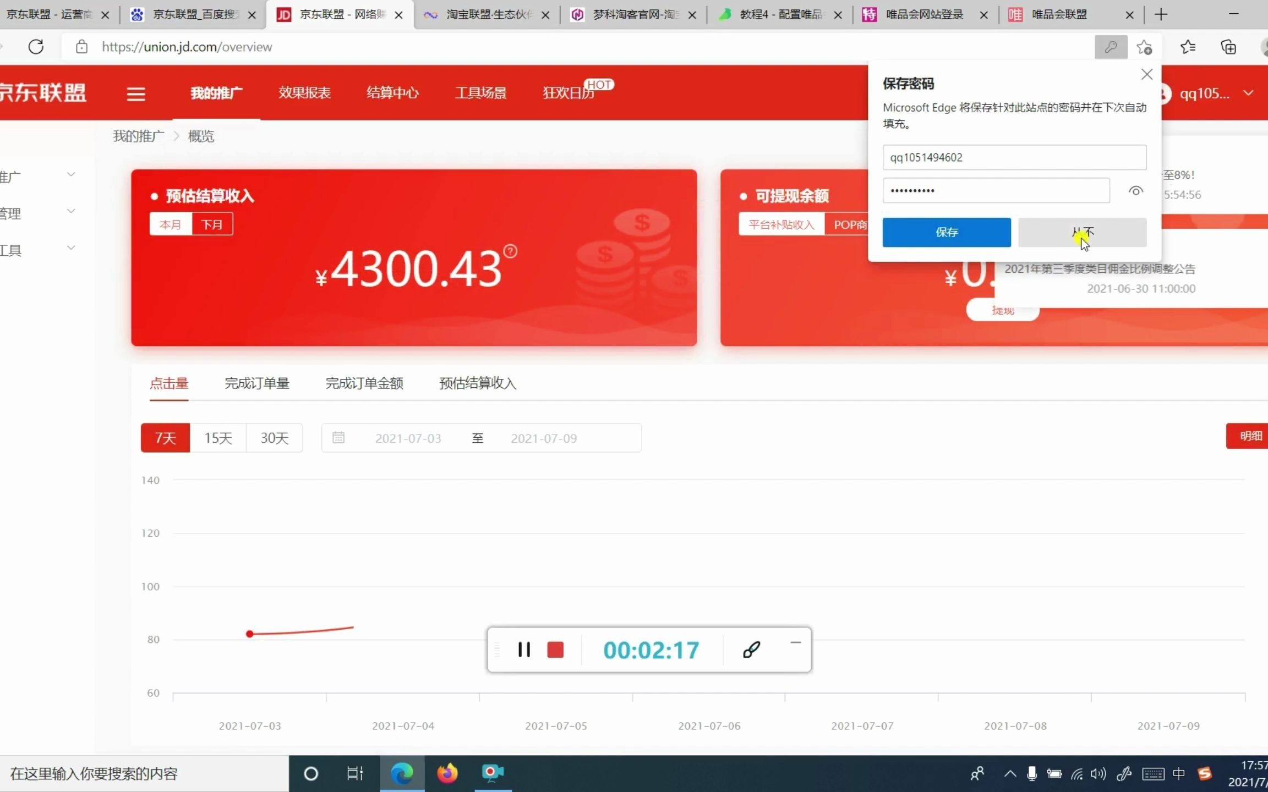Click the username field qq1051494602
This screenshot has width=1268, height=792.
click(1014, 158)
